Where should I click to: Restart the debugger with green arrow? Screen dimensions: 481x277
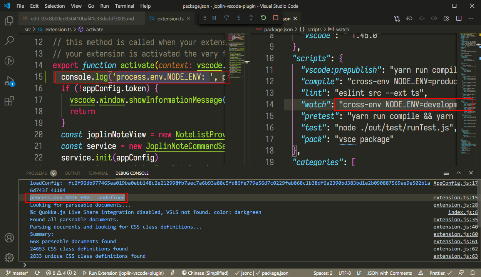click(263, 18)
